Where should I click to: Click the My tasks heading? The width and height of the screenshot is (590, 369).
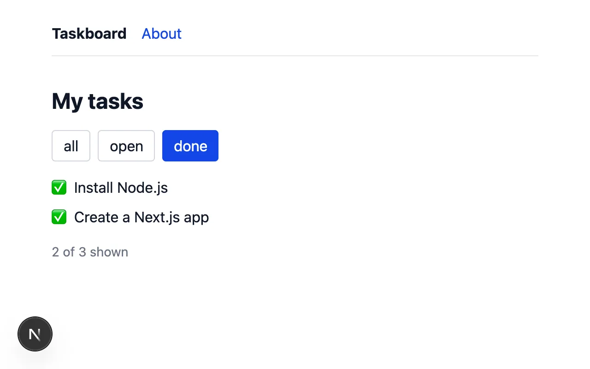97,101
